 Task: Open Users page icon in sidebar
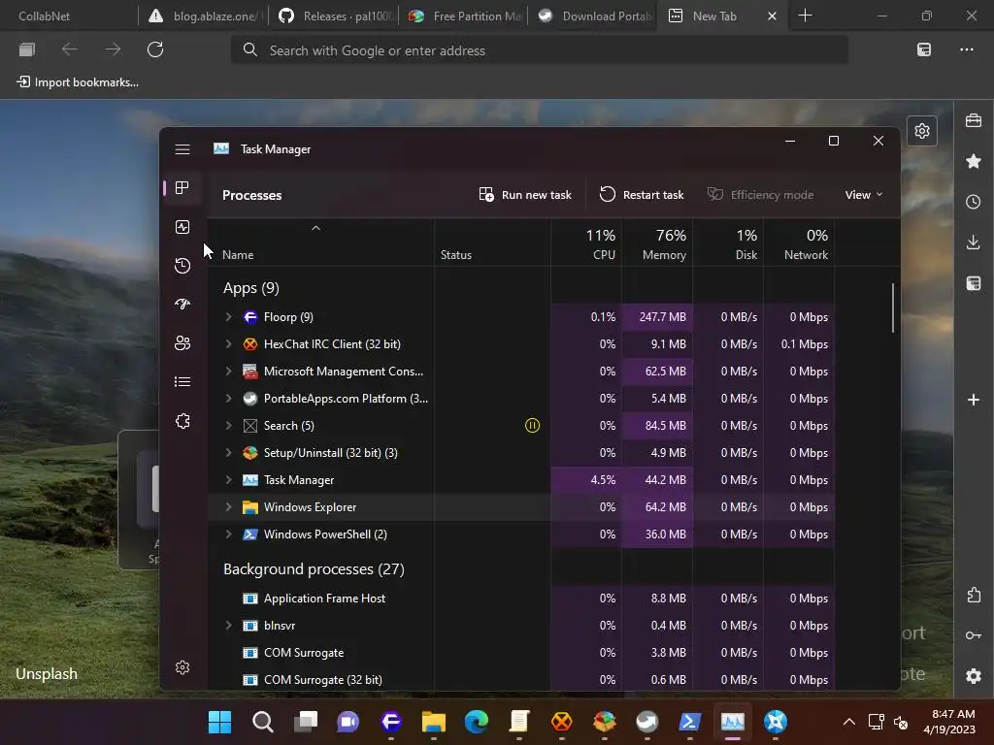(182, 342)
